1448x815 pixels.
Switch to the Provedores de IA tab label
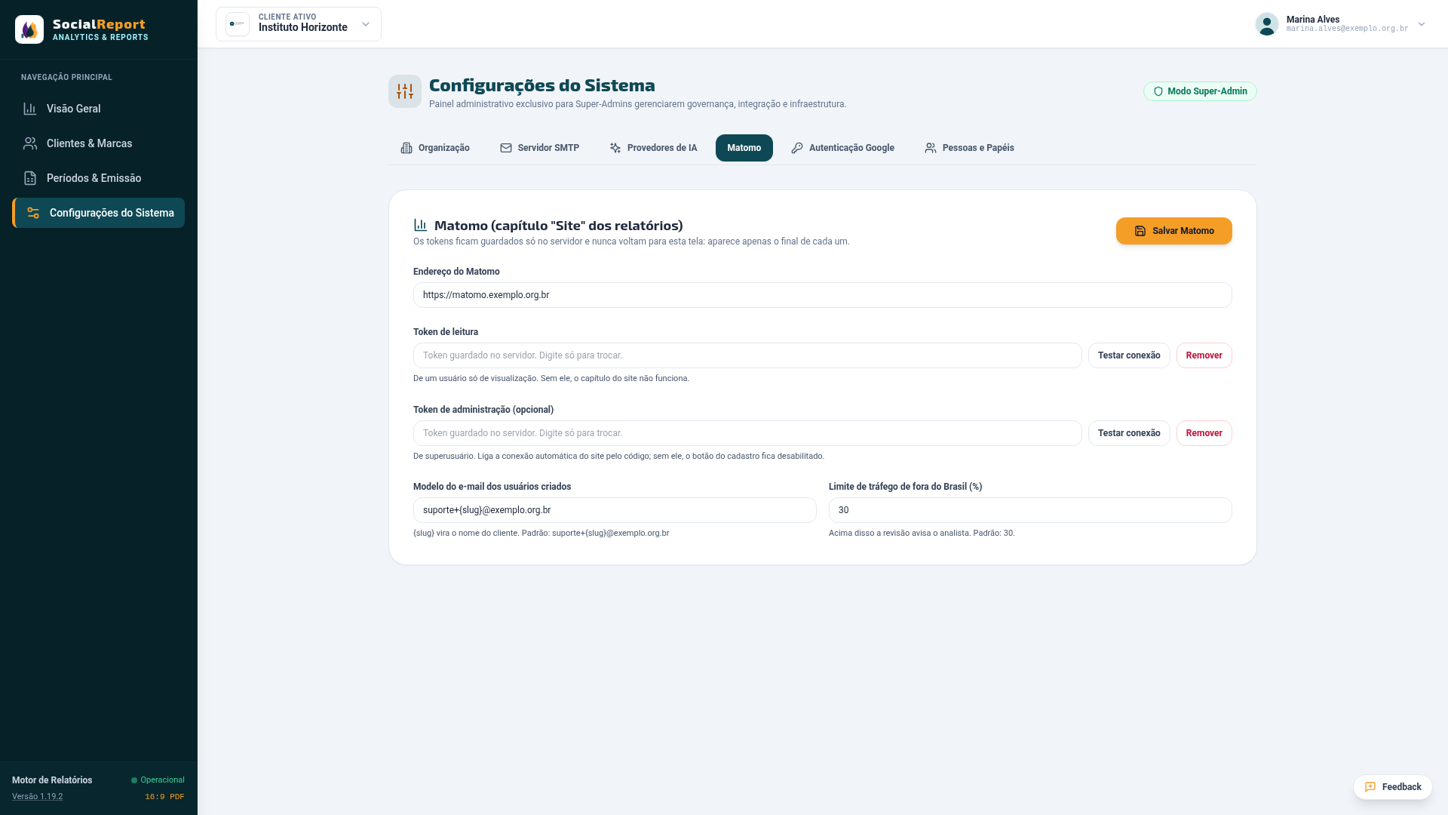pyautogui.click(x=662, y=148)
